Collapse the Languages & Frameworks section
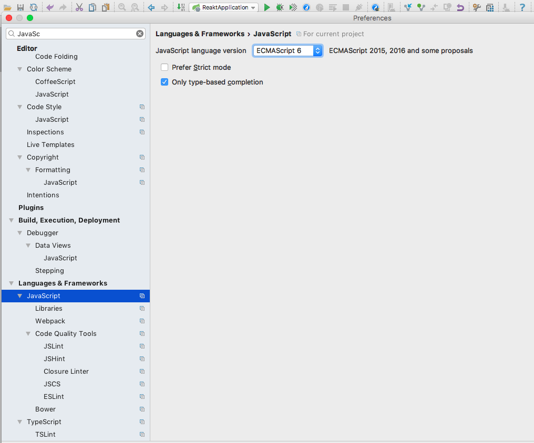This screenshot has height=443, width=534. pos(11,283)
